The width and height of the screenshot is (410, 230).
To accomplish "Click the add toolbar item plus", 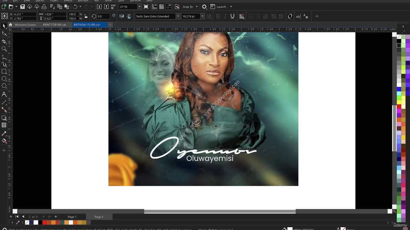I will click(x=317, y=16).
